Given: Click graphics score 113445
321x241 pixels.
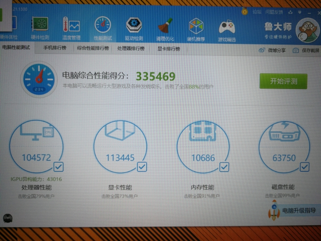Looking at the screenshot, I should pos(120,158).
